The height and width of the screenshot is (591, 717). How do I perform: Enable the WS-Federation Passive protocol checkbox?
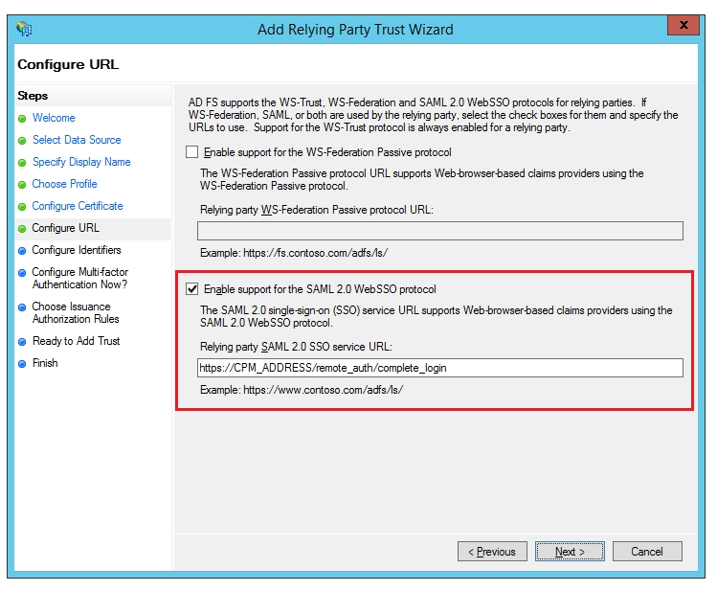pos(192,152)
